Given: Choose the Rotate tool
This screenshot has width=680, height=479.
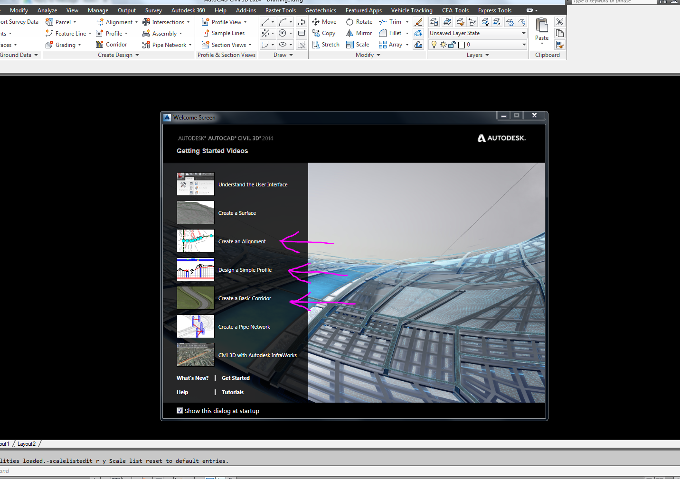Looking at the screenshot, I should coord(359,22).
